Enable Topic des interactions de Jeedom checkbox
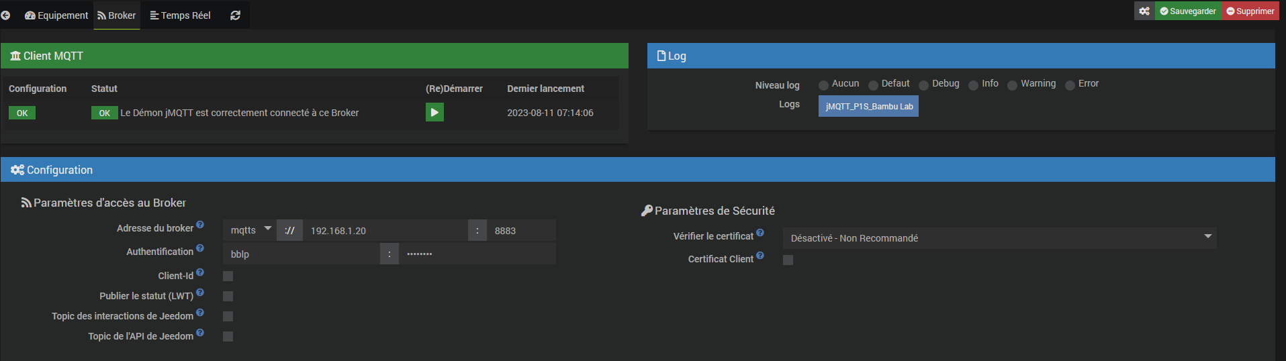The image size is (1286, 361). [x=228, y=316]
